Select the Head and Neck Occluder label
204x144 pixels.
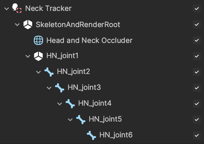[x=89, y=40]
